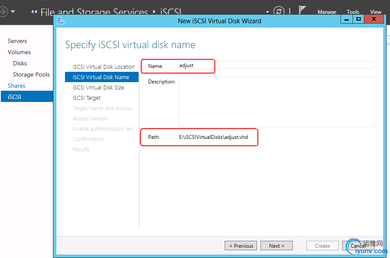Image resolution: width=390 pixels, height=258 pixels.
Task: Click the Previous button
Action: [241, 246]
